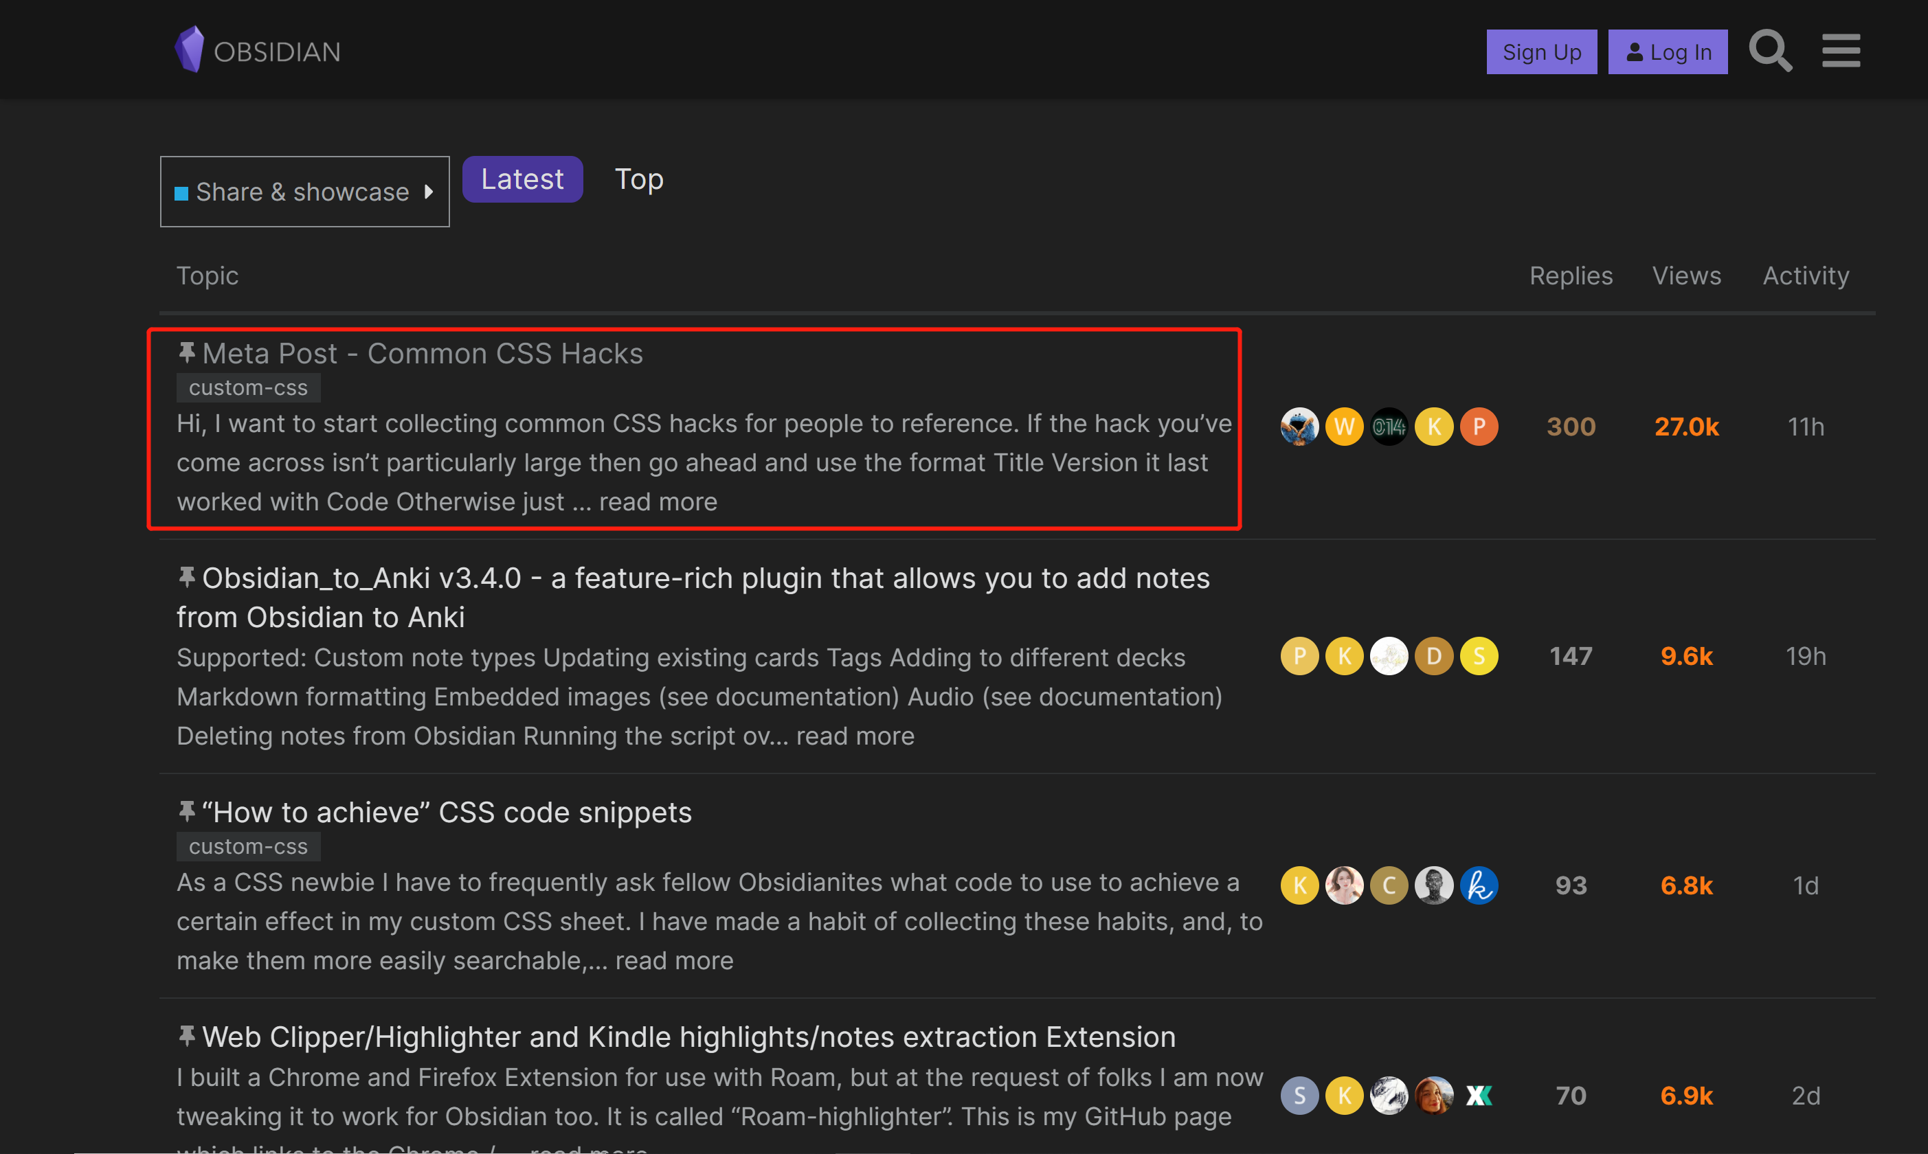Switch to the Latest tab
The image size is (1928, 1154).
point(522,179)
